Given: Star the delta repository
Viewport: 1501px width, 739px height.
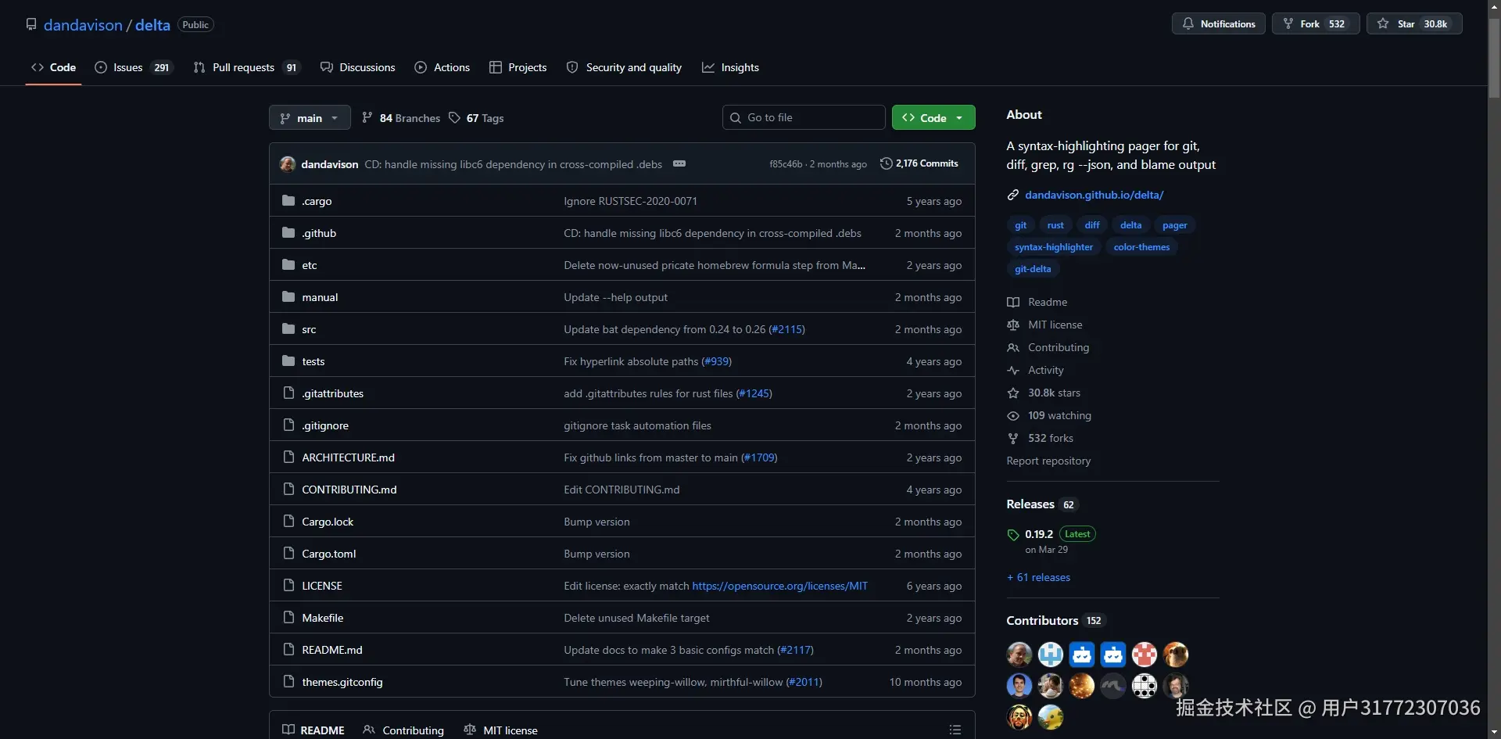Looking at the screenshot, I should coord(1414,24).
